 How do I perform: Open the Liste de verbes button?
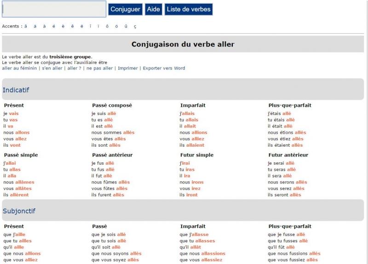click(189, 9)
